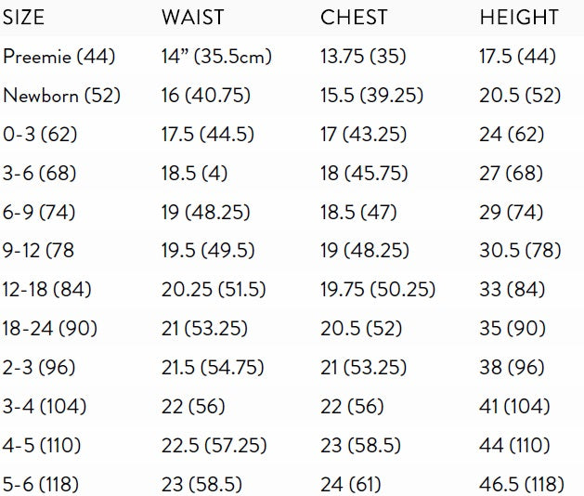
Task: Click the HEIGHT column header
Action: [519, 18]
